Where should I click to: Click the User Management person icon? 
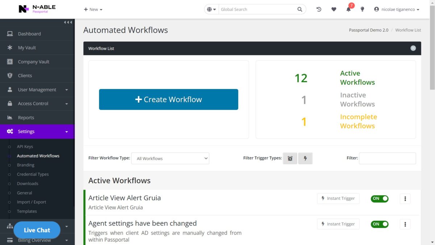tap(10, 90)
